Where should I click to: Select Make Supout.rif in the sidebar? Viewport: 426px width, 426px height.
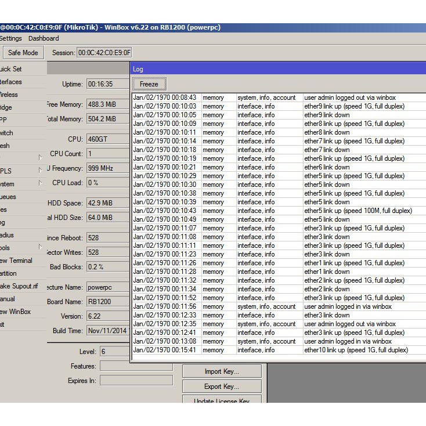pyautogui.click(x=19, y=286)
